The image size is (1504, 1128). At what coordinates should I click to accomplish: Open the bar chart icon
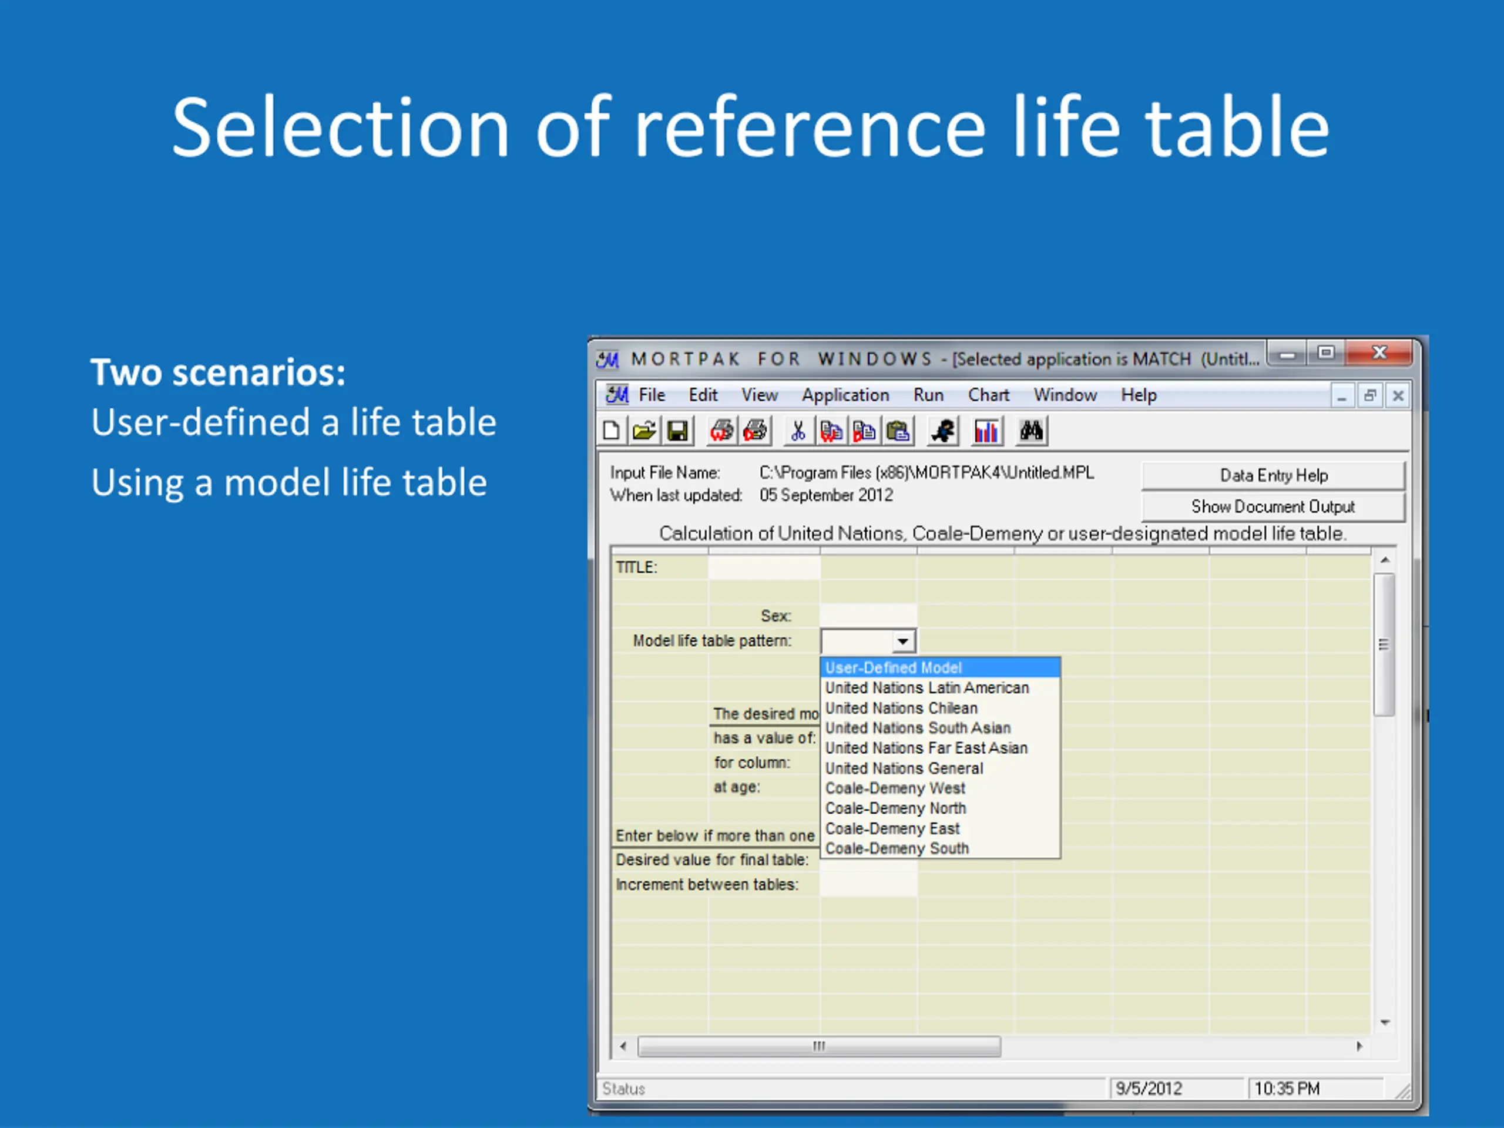click(986, 431)
